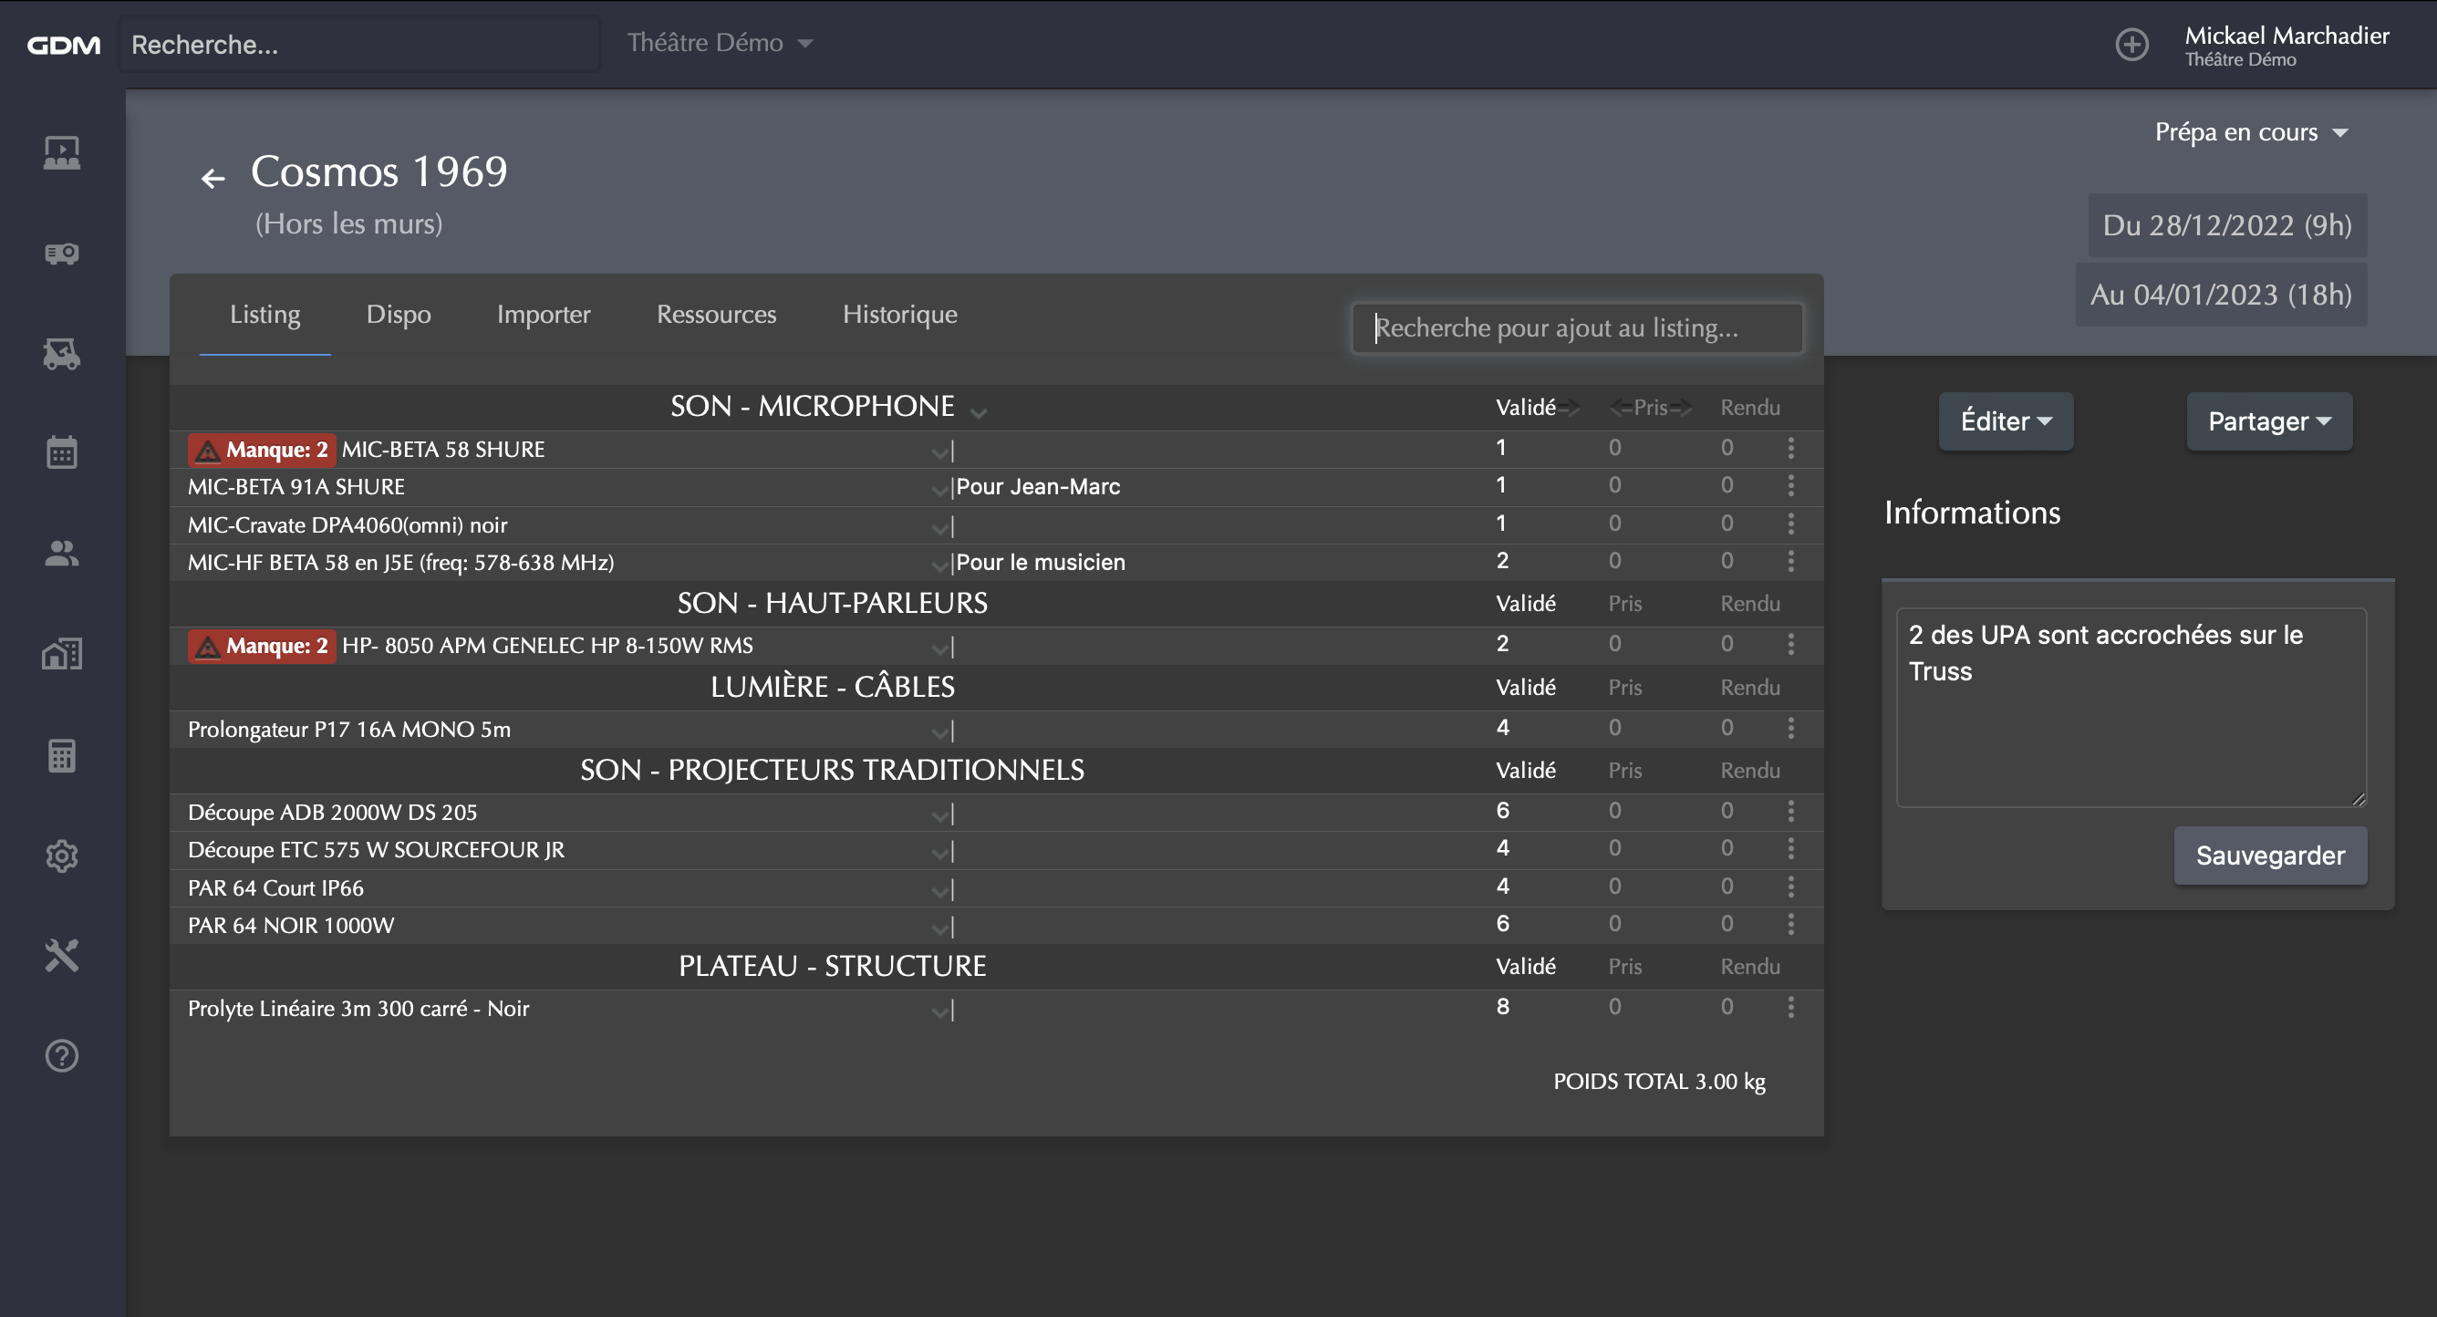Click the Manque: 2 warning badge on HP-8050

262,647
